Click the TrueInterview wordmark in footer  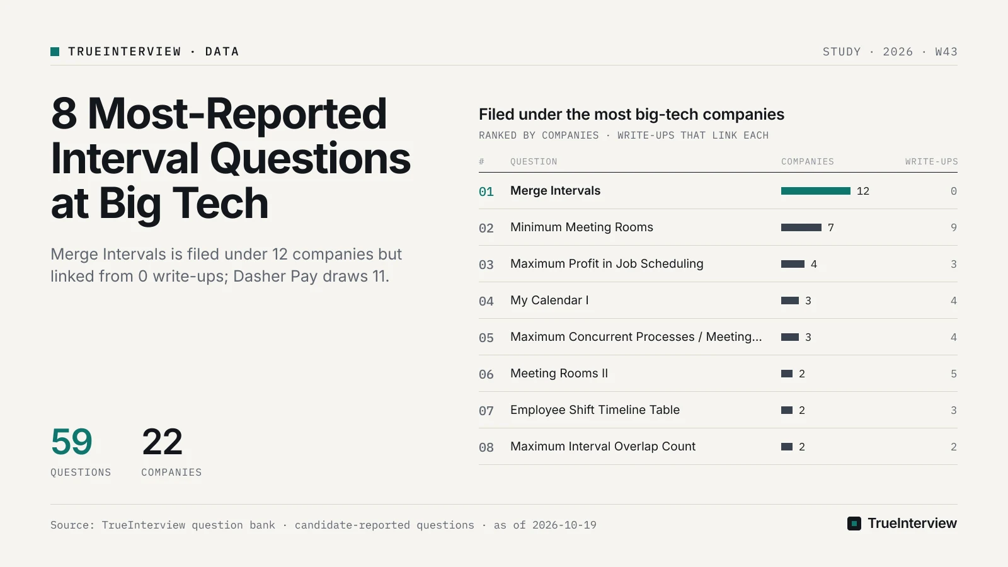912,524
